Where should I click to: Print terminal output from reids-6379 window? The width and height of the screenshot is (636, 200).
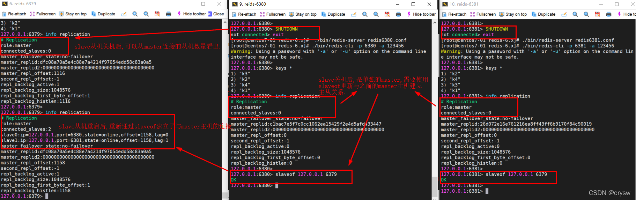point(169,14)
